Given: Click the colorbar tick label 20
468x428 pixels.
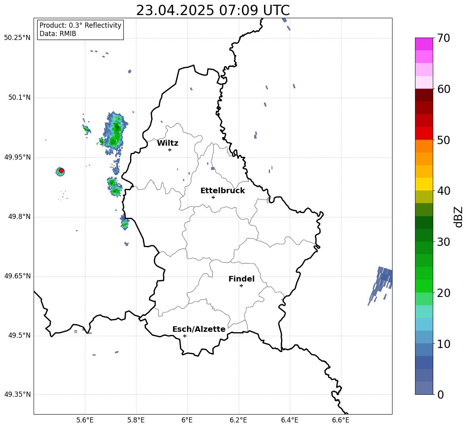Looking at the screenshot, I should click(x=443, y=293).
